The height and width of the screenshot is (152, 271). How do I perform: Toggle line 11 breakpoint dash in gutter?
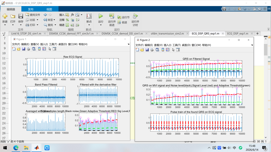7,58
